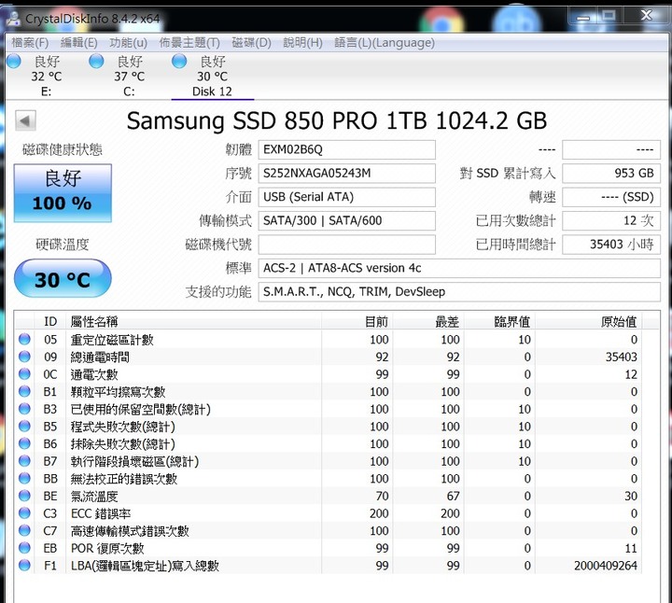
Task: Click the supported features field S.M.A.R.T., NCQ
Action: [459, 292]
